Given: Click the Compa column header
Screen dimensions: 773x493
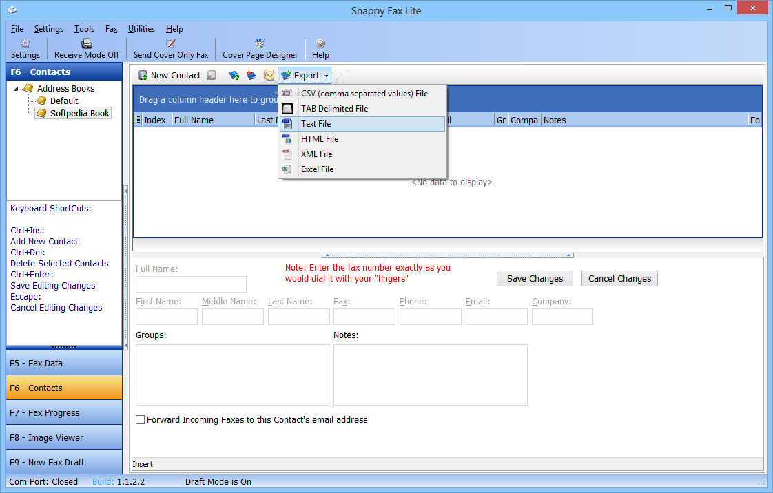Looking at the screenshot, I should pos(525,120).
